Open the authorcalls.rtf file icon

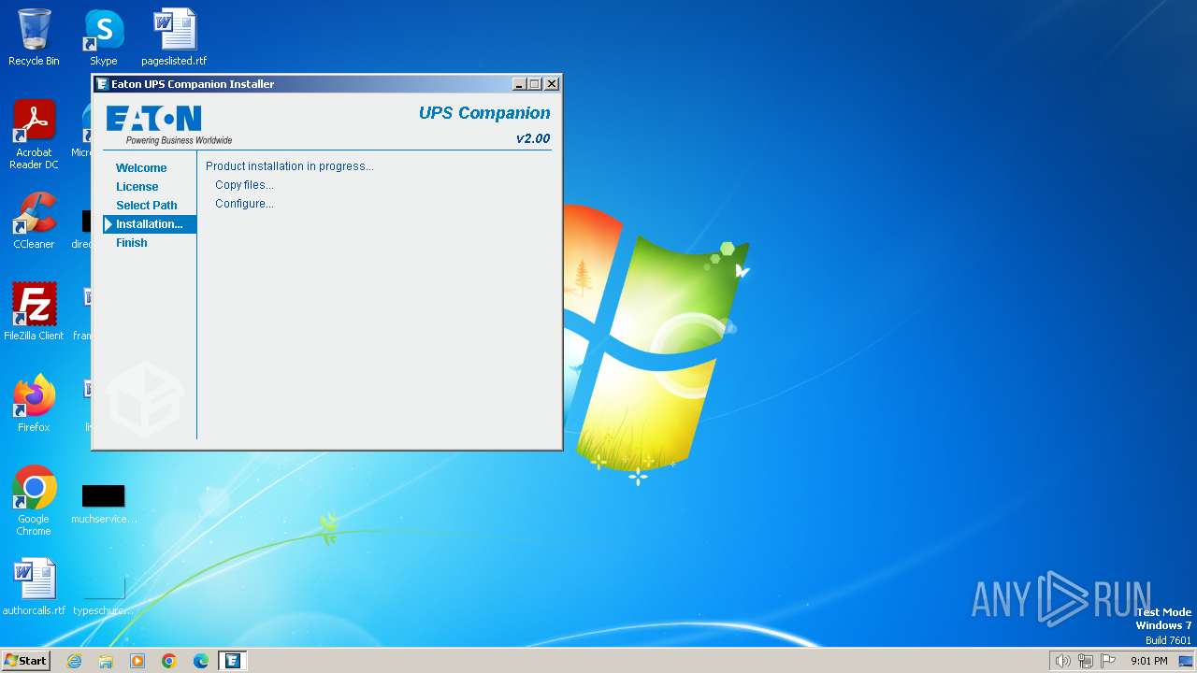click(x=34, y=587)
